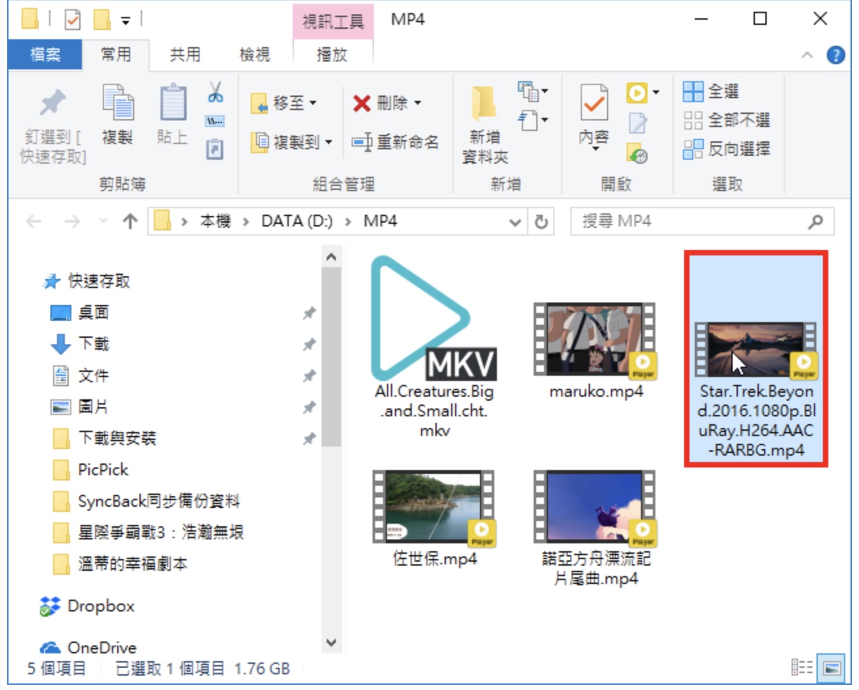Screen dimensions: 859x690
Task: Click the Back navigation arrow
Action: click(33, 222)
